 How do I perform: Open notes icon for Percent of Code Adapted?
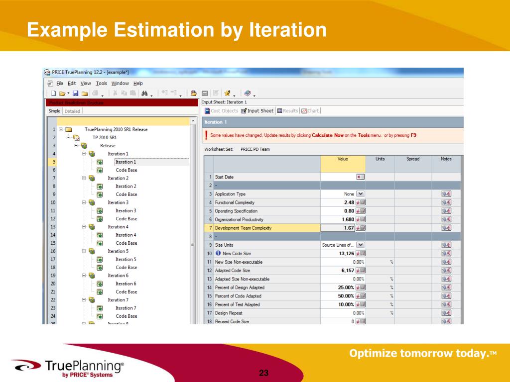(446, 296)
